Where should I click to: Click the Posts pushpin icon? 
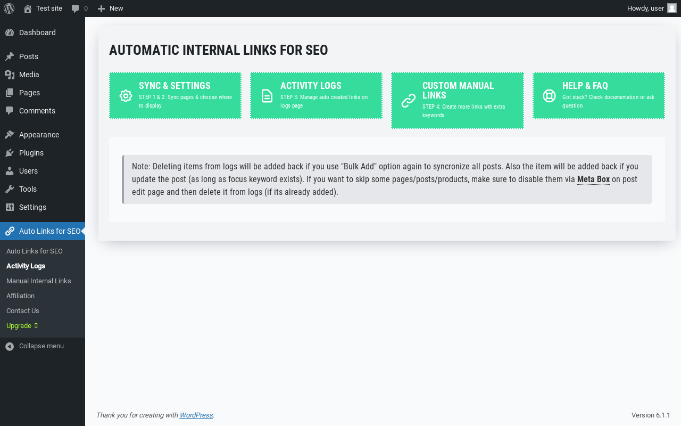point(10,56)
